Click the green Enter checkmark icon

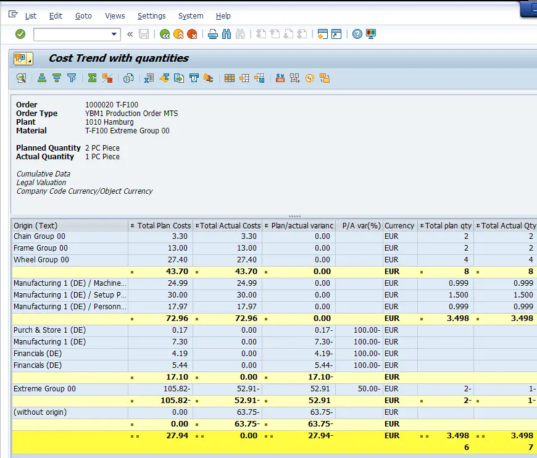[x=20, y=34]
